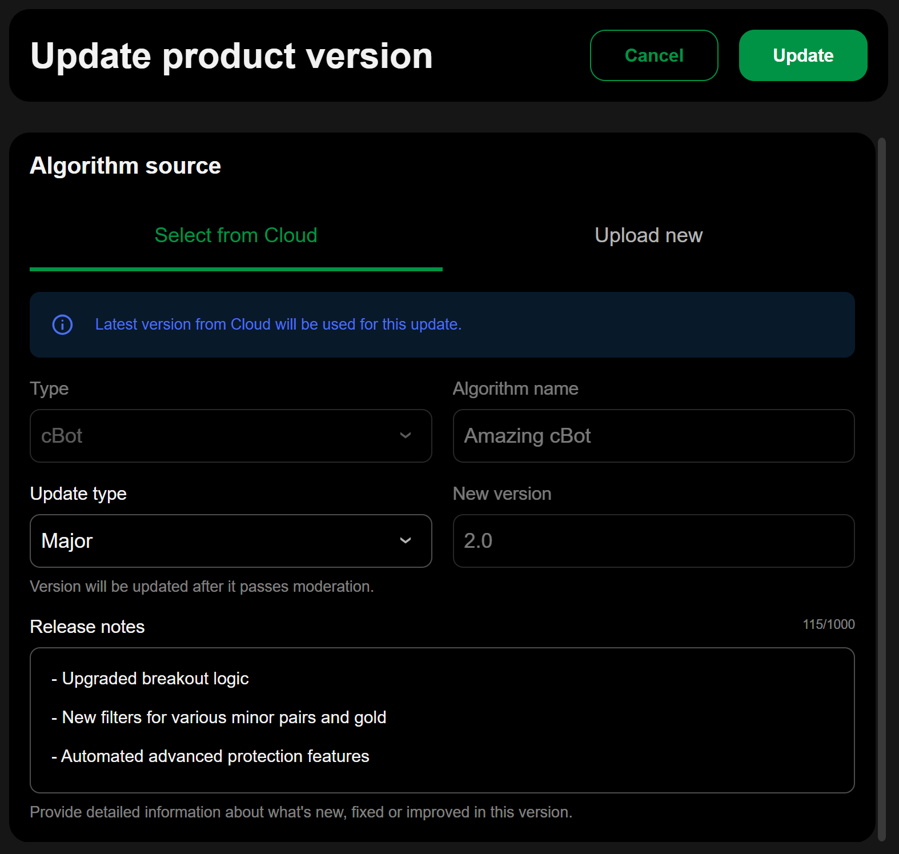Viewport: 899px width, 854px height.
Task: Click the vertical scrollbar on the right
Action: pos(881,486)
